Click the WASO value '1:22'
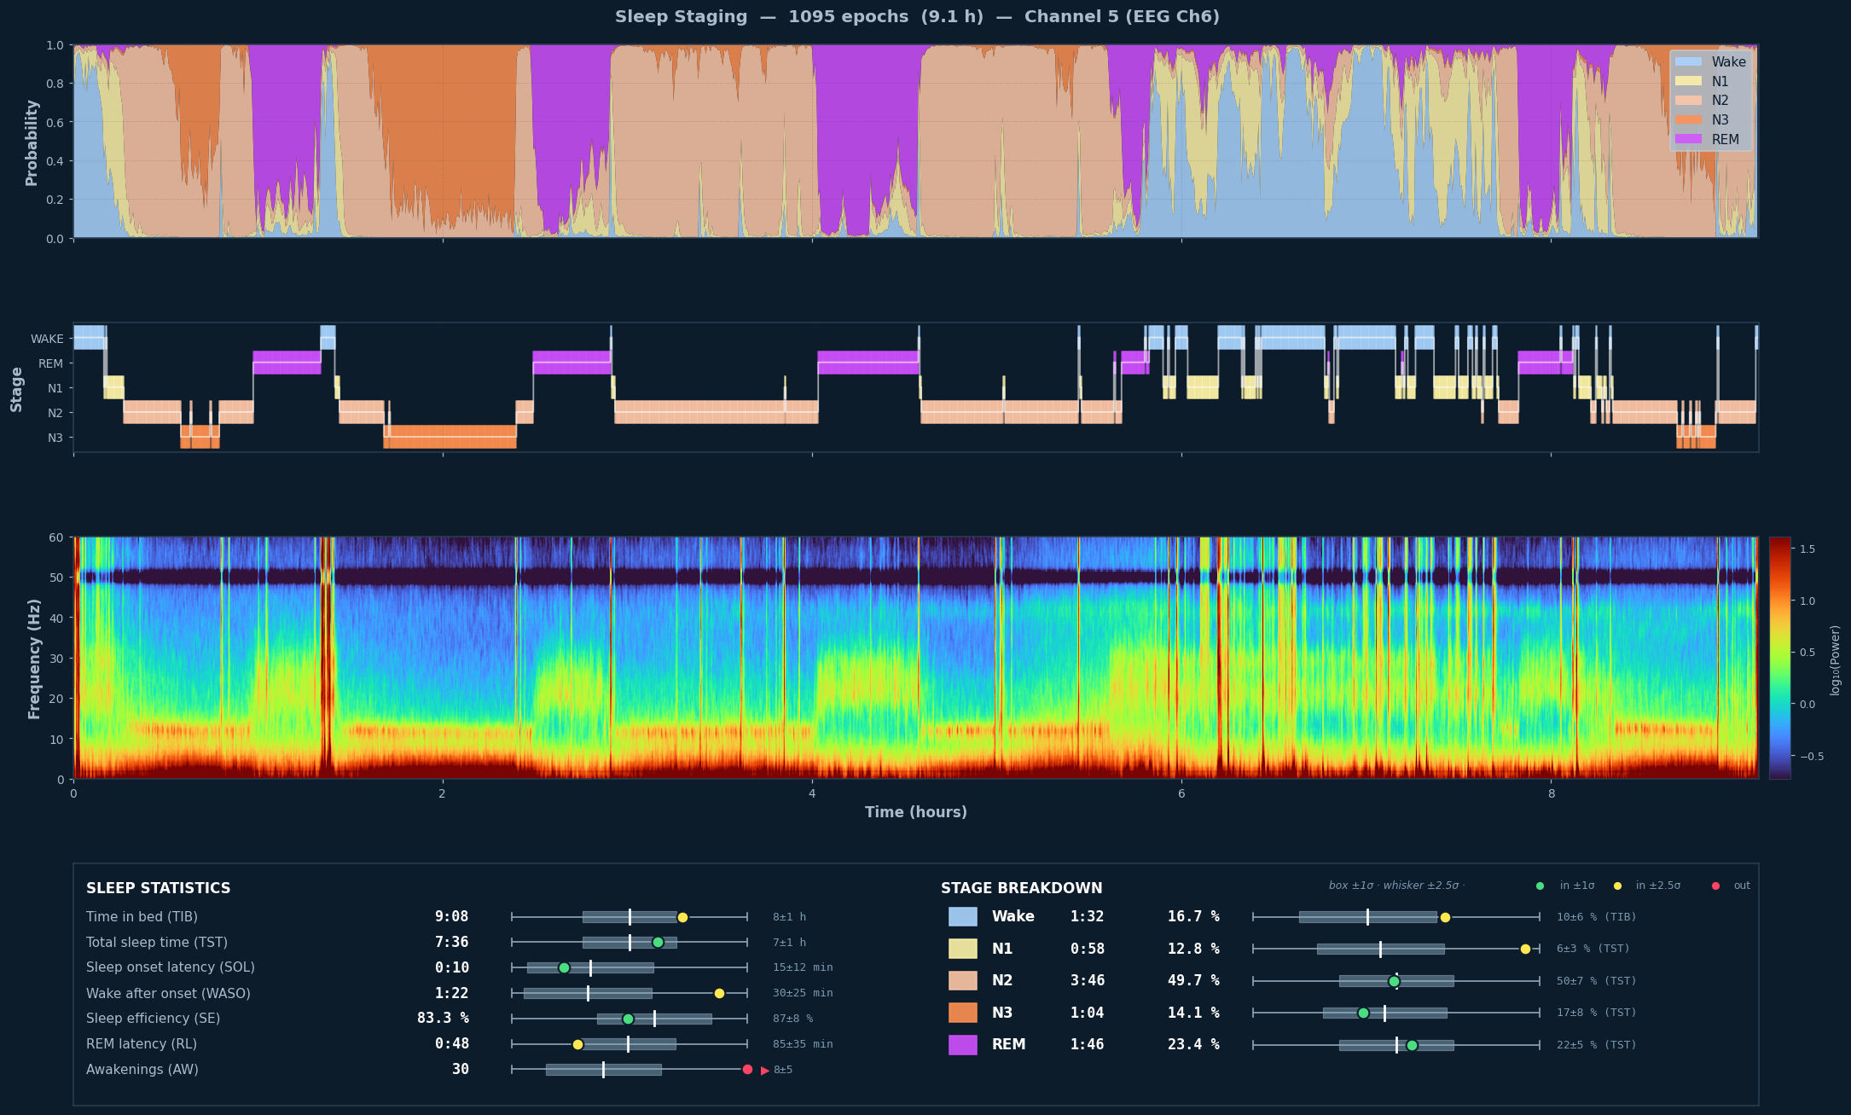Viewport: 1851px width, 1115px height. click(452, 993)
